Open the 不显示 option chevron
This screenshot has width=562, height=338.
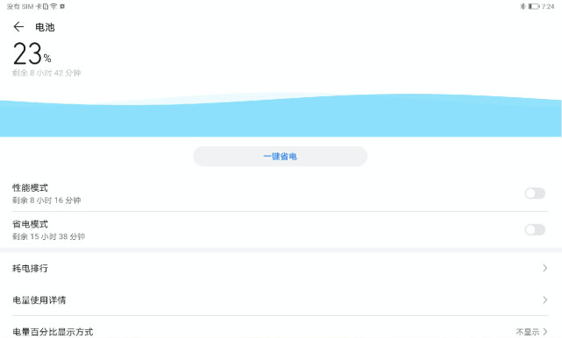click(544, 332)
